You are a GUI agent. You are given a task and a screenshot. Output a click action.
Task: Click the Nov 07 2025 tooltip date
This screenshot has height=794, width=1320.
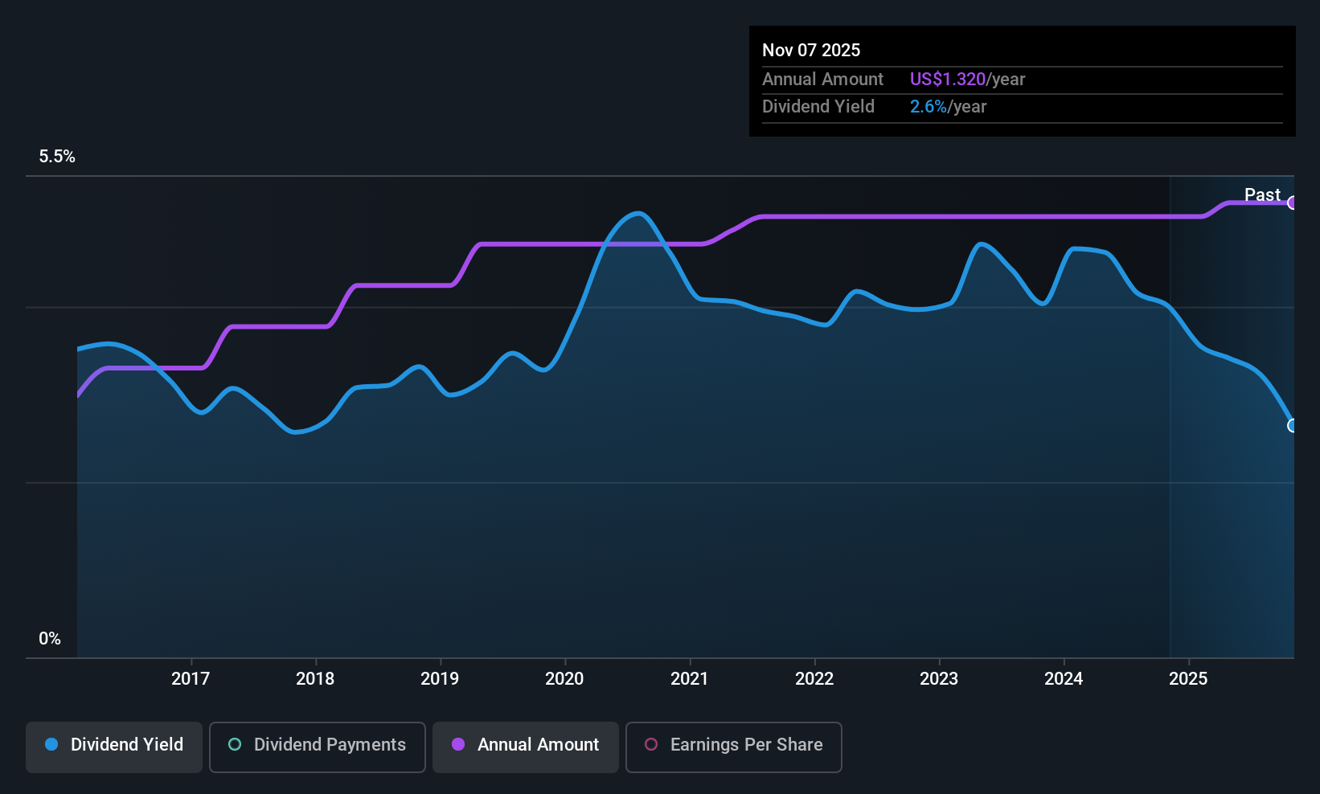[x=811, y=50]
